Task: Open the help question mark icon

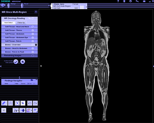Action: [118, 1]
